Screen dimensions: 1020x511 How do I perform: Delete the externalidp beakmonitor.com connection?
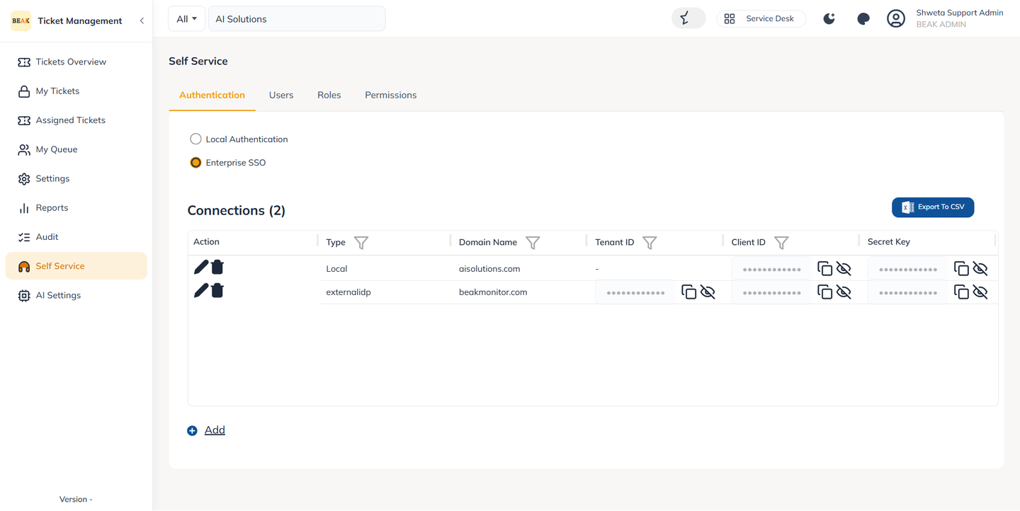[217, 290]
